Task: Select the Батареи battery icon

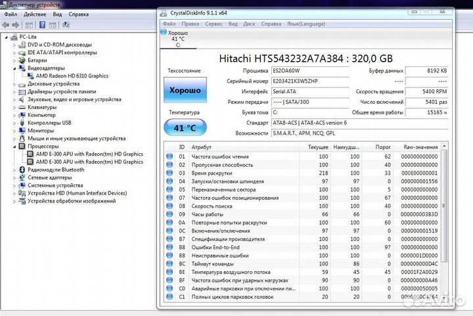Action: coord(22,60)
